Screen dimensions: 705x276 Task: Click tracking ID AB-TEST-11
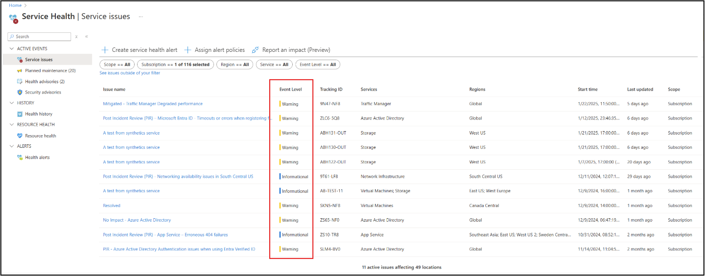(331, 191)
